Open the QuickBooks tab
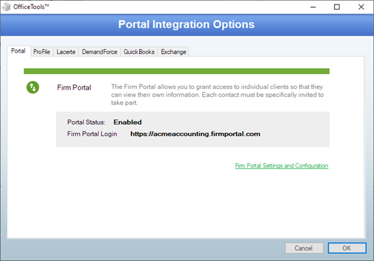The image size is (374, 261). pos(139,52)
